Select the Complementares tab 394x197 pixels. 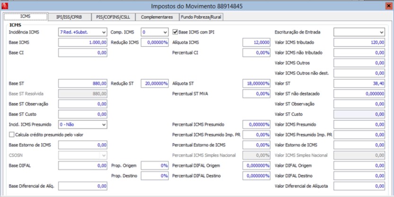(x=158, y=17)
